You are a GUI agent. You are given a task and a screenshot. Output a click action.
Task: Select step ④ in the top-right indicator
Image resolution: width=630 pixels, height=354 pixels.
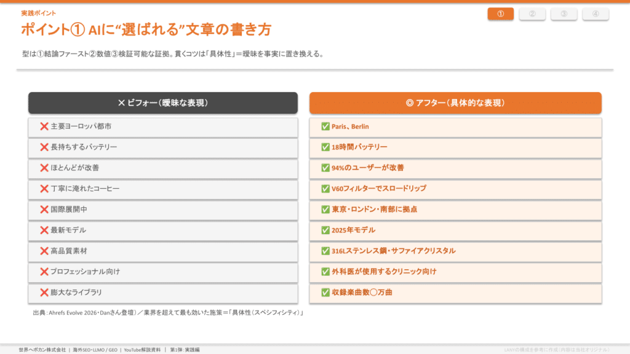point(596,14)
